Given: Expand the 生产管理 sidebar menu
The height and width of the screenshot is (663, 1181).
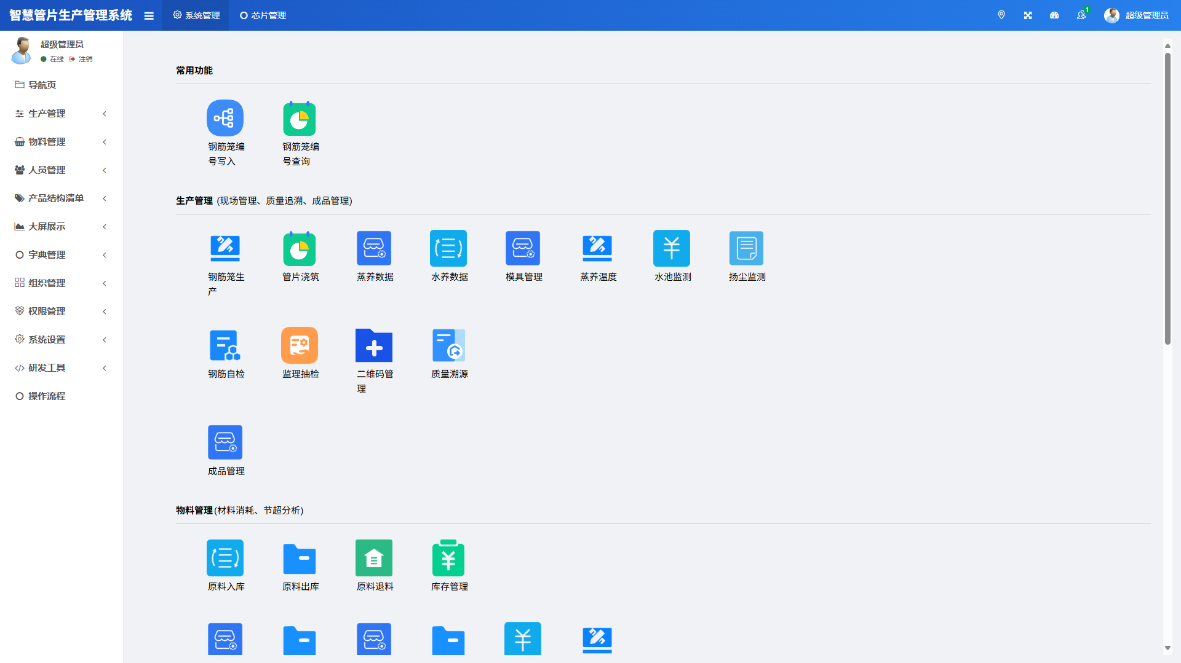Looking at the screenshot, I should pyautogui.click(x=60, y=114).
